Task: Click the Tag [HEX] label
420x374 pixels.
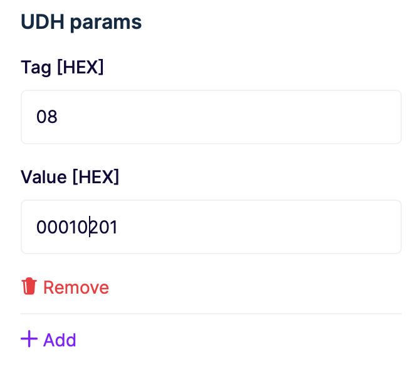Action: [62, 67]
